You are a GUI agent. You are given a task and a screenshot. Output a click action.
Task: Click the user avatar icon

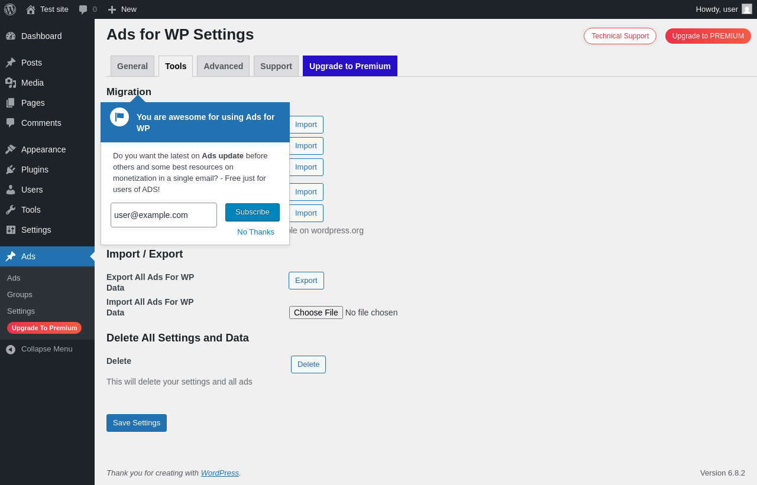tap(747, 9)
